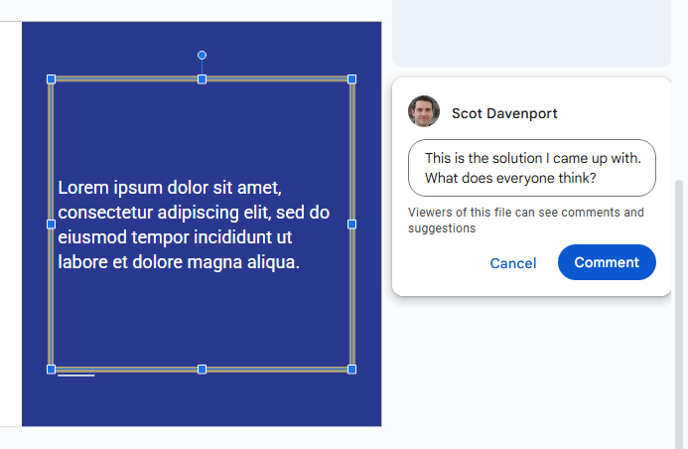The image size is (688, 449).
Task: Click Scot Davenport's profile avatar
Action: coord(424,112)
